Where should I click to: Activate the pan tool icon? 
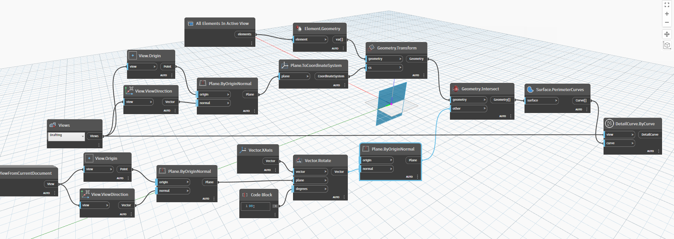667,34
